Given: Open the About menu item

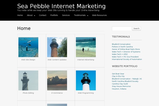Looking at the screenshot, I should [x=30, y=15].
